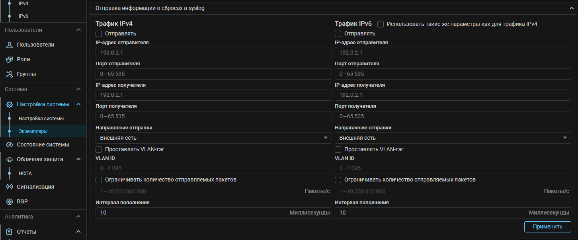Open НСПА under Облачная защита
This screenshot has height=240, width=578.
point(25,174)
